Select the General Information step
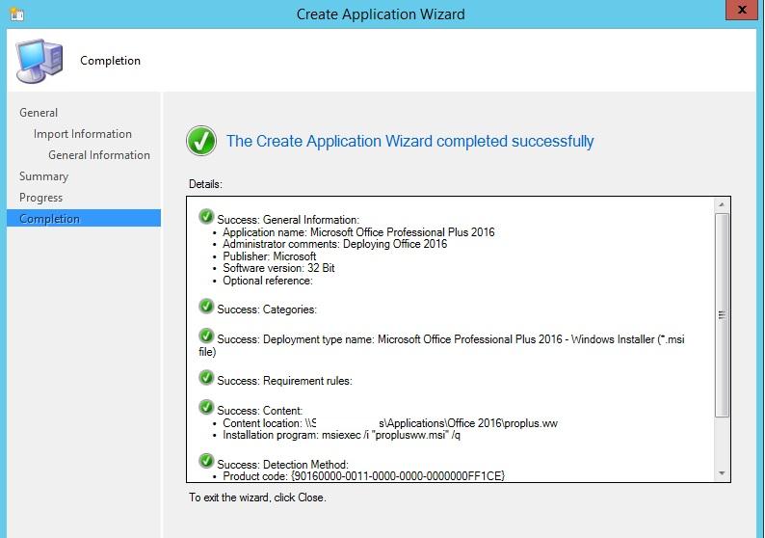Viewport: 765px width, 538px height. tap(99, 155)
